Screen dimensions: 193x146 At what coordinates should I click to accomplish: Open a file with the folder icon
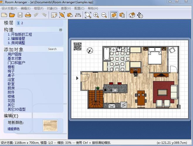pos(12,15)
